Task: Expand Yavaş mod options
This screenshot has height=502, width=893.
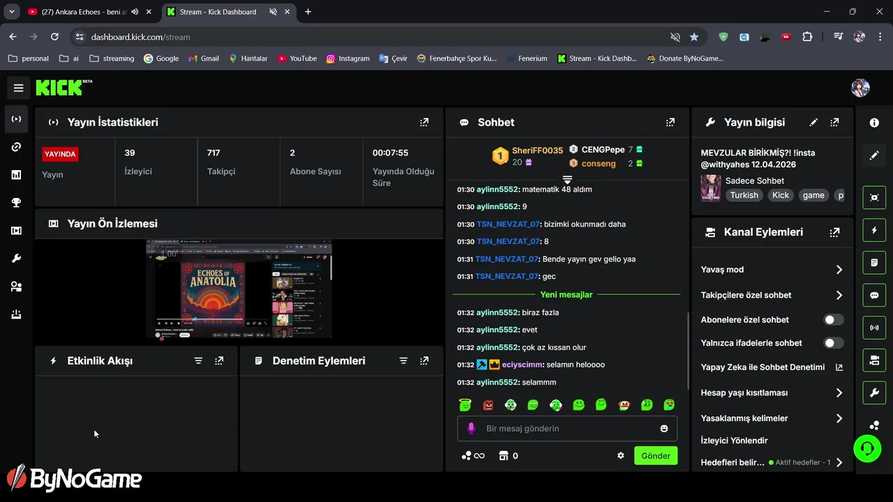Action: 839,270
